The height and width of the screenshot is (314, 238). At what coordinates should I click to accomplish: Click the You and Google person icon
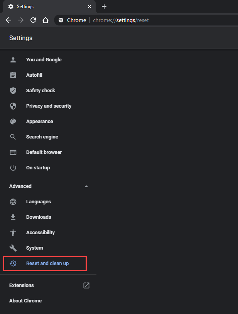[13, 60]
